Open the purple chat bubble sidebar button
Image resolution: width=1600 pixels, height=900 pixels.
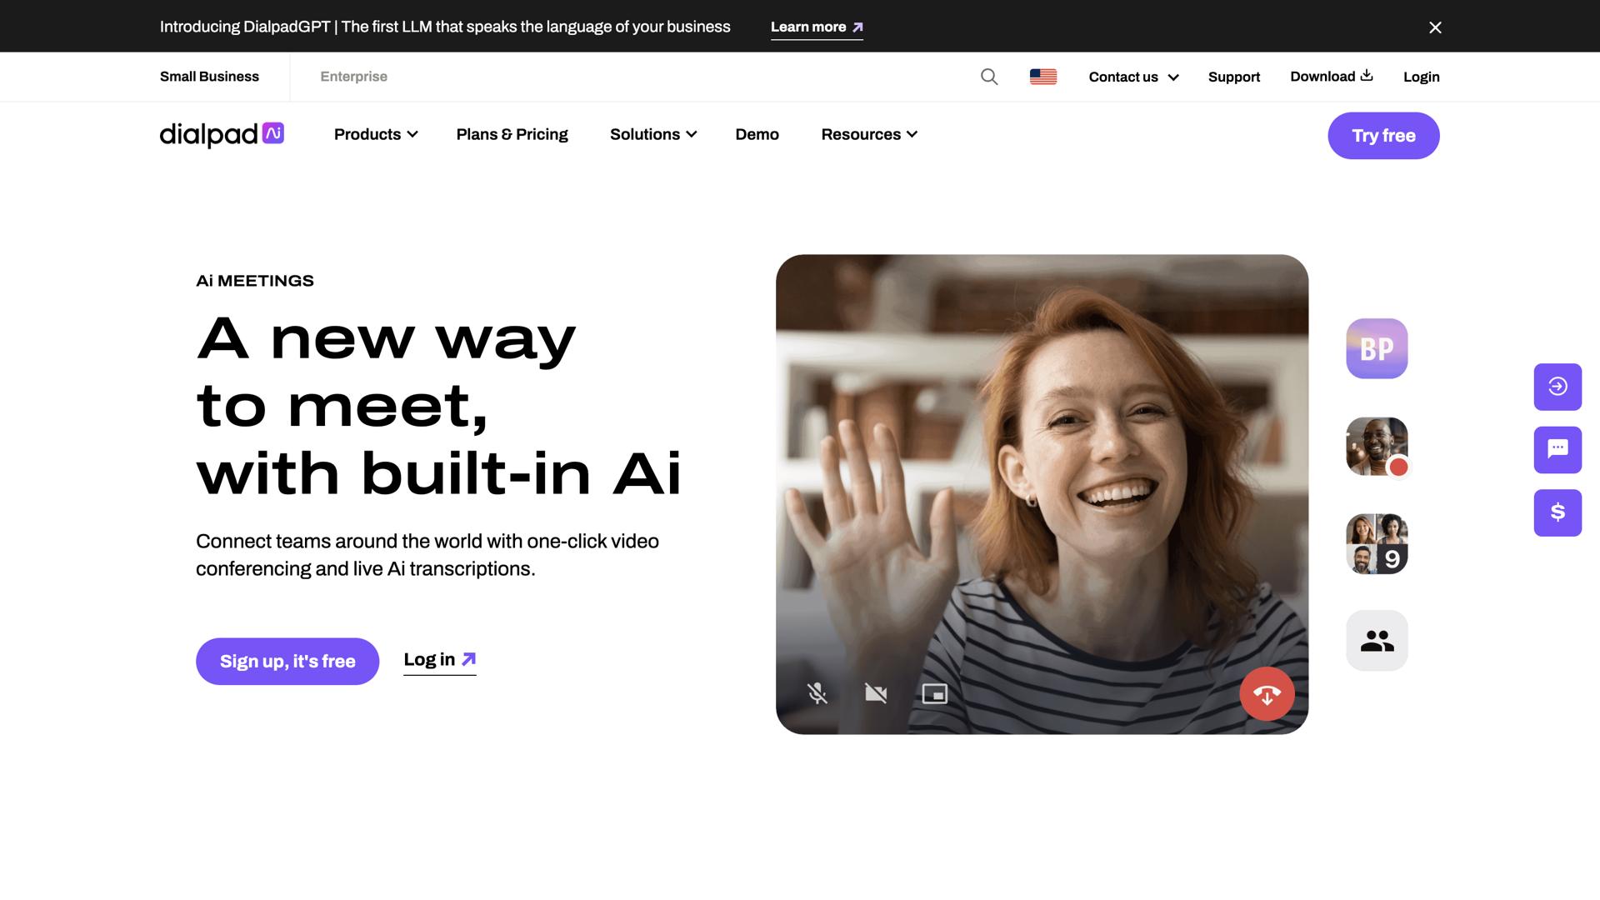click(x=1557, y=450)
